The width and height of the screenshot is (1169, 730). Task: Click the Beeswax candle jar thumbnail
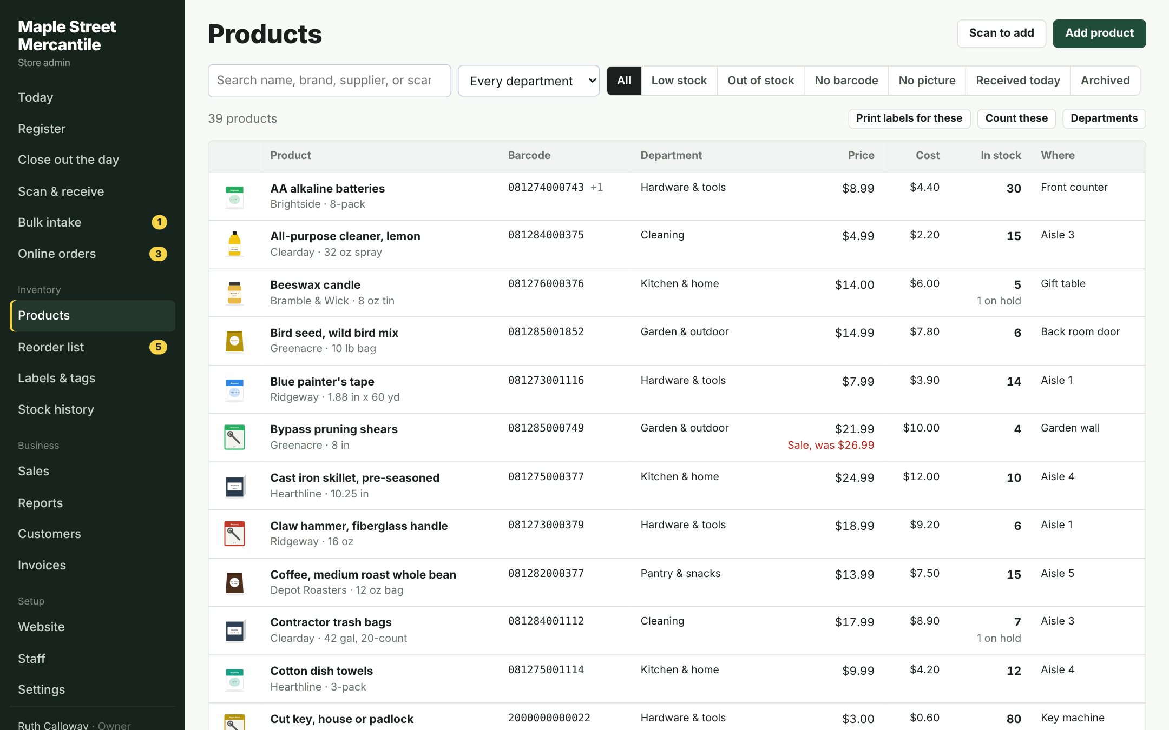click(x=234, y=293)
